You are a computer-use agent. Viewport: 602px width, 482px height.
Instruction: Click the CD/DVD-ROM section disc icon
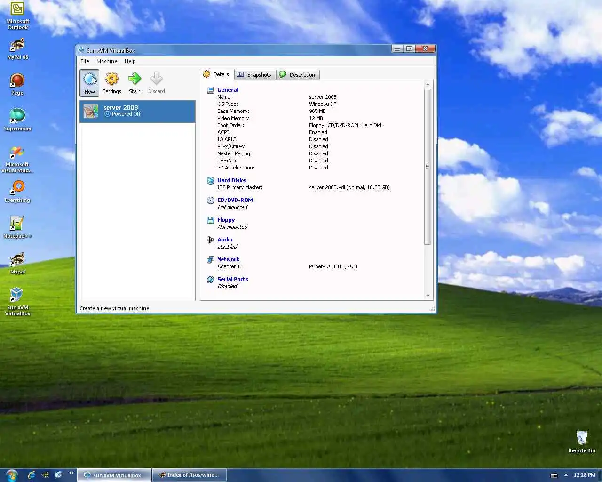point(211,200)
